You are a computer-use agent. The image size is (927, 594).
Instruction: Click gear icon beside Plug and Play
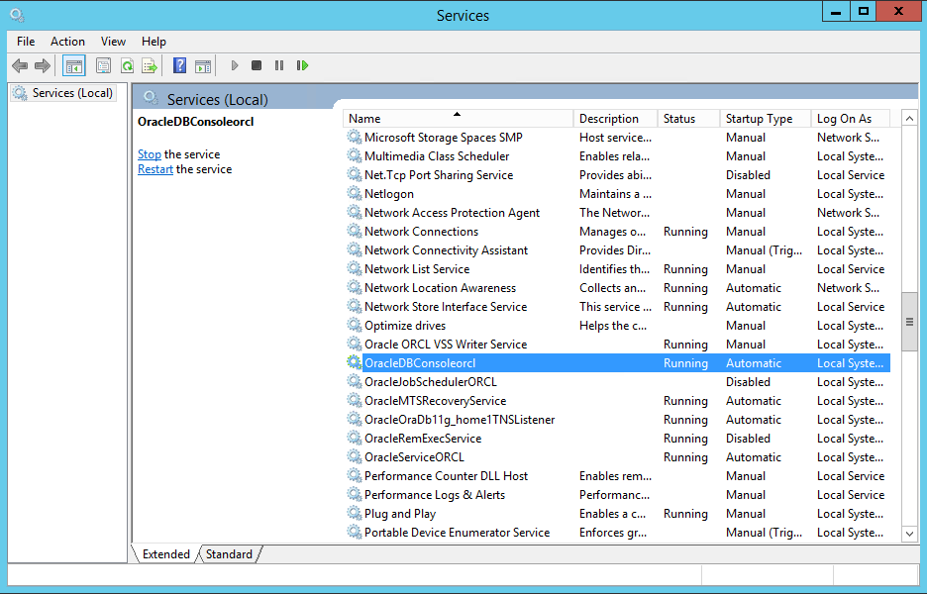click(x=355, y=513)
